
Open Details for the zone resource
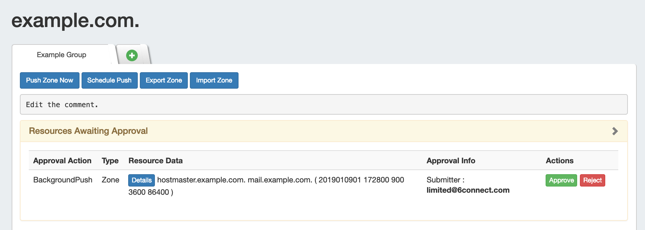142,180
